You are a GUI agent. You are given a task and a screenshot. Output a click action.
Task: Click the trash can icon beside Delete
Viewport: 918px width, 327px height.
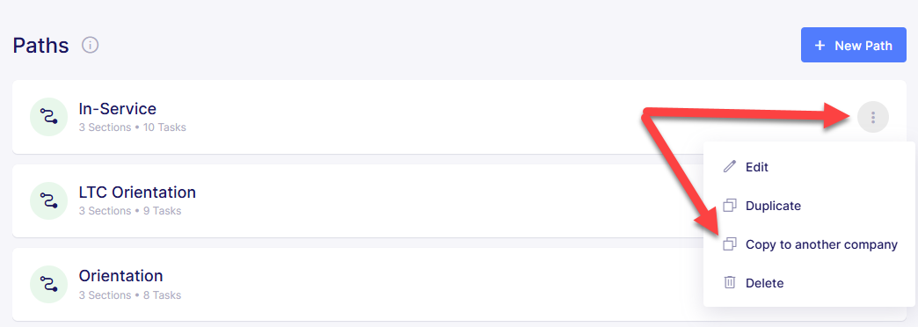tap(730, 283)
